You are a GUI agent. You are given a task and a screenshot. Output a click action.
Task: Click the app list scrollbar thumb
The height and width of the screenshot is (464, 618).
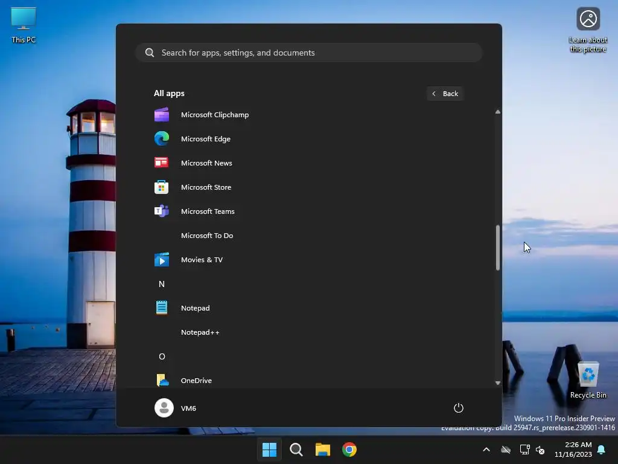[x=498, y=247]
